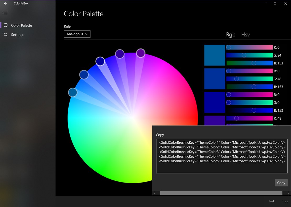Click the ThemeColor5 line in the code
The height and width of the screenshot is (207, 291).
pos(222,161)
